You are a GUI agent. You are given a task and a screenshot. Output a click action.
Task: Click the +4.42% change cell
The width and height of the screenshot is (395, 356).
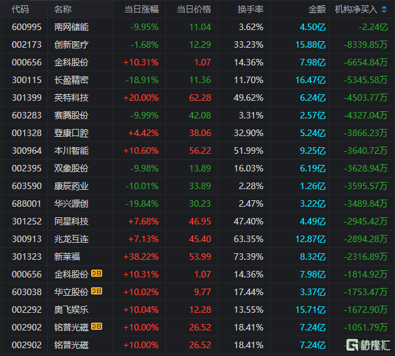pos(143,133)
